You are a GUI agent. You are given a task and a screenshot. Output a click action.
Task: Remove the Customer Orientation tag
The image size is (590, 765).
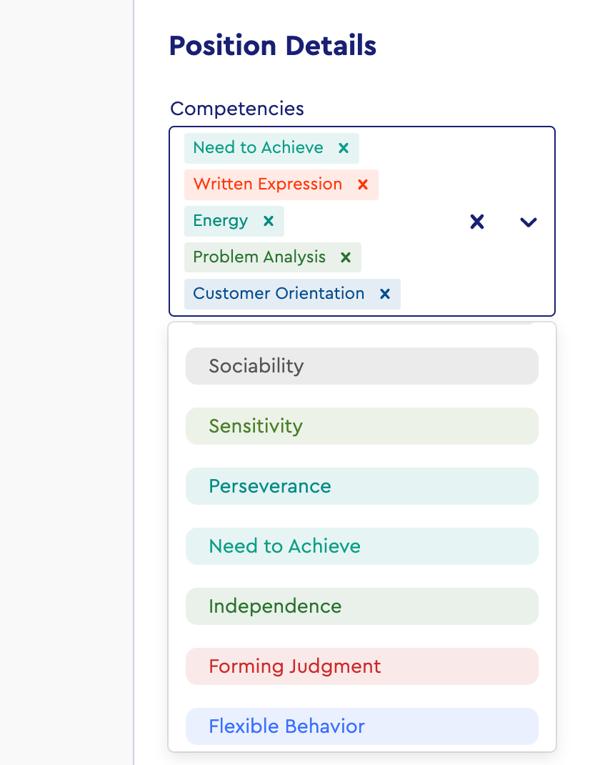point(385,294)
